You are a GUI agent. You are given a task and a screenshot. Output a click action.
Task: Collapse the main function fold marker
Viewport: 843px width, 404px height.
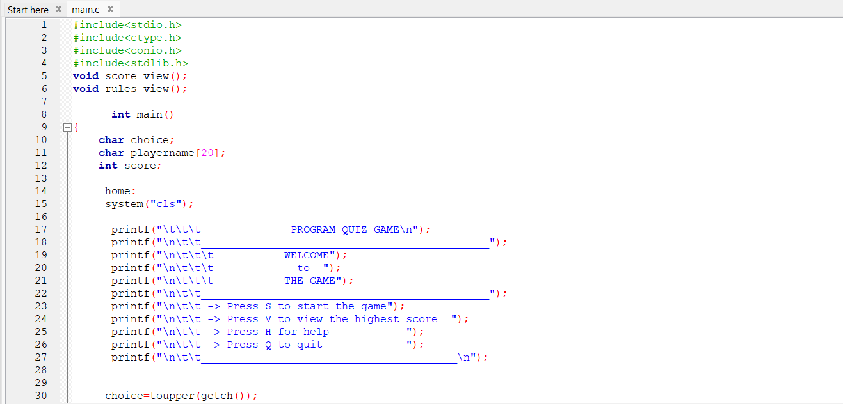pos(67,128)
